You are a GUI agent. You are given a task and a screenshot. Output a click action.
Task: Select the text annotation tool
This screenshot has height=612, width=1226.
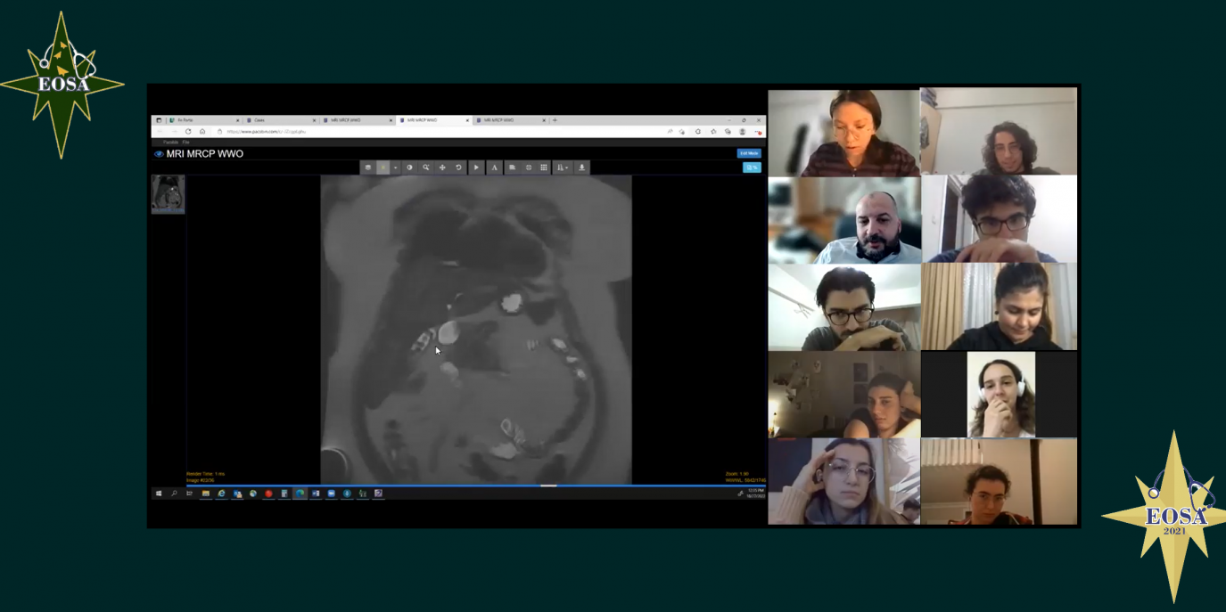tap(494, 167)
